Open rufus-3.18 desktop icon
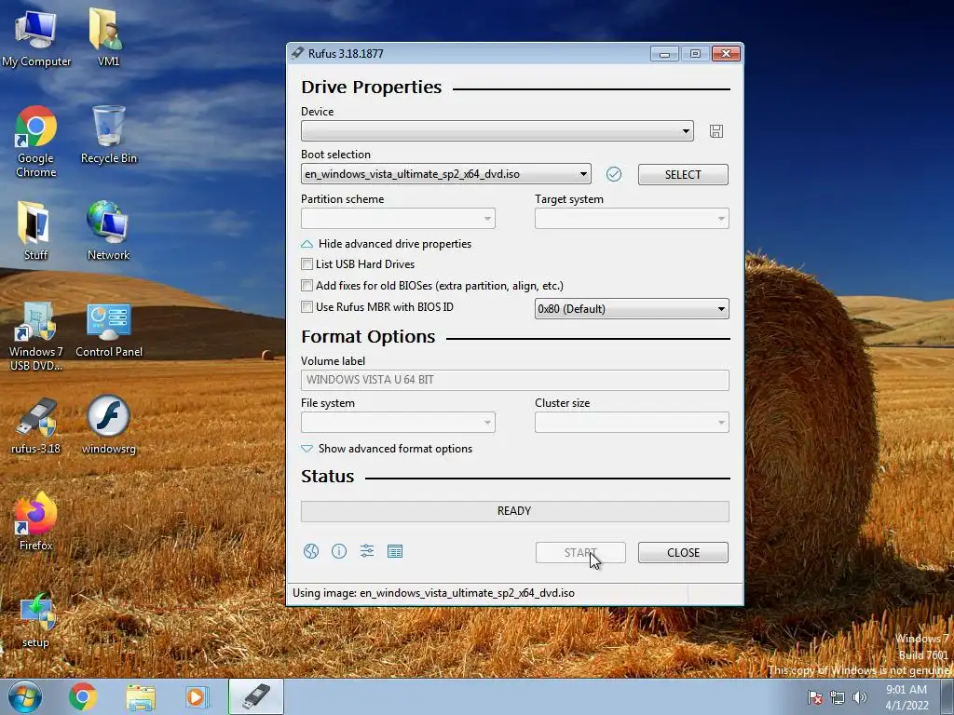The image size is (954, 715). [36, 426]
